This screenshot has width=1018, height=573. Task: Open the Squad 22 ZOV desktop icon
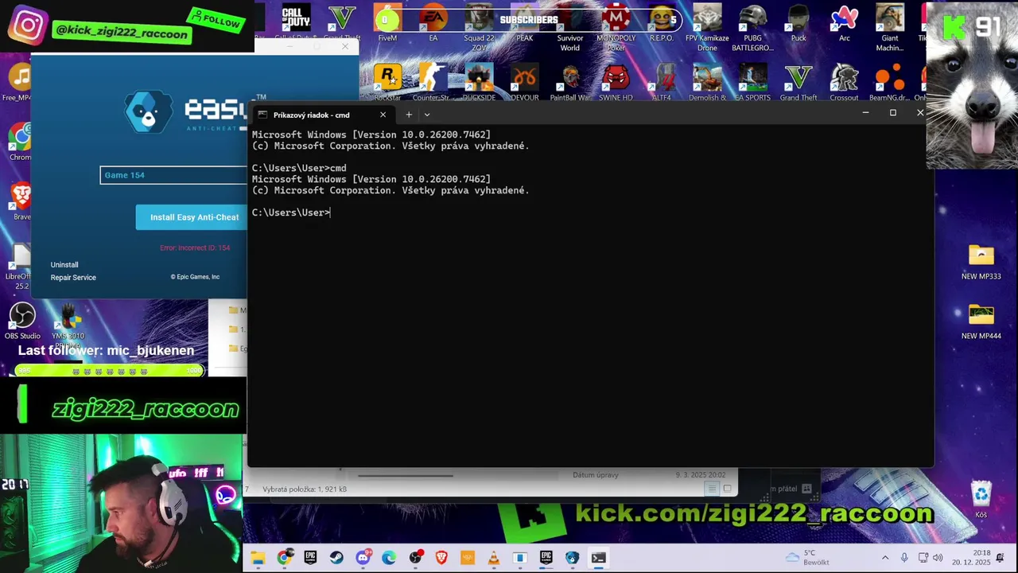point(479,28)
